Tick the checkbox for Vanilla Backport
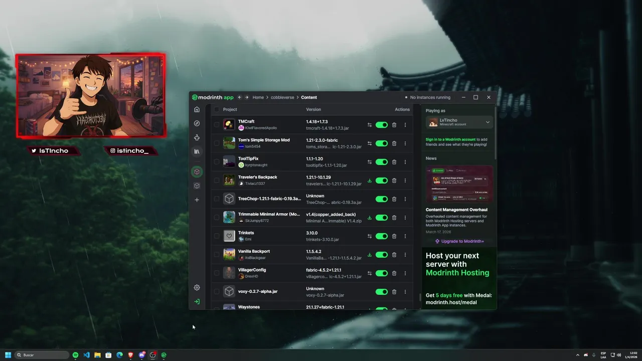Viewport: 642px width, 361px height. [217, 255]
